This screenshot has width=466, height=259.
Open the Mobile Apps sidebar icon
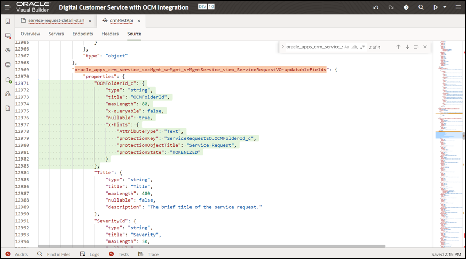7,21
